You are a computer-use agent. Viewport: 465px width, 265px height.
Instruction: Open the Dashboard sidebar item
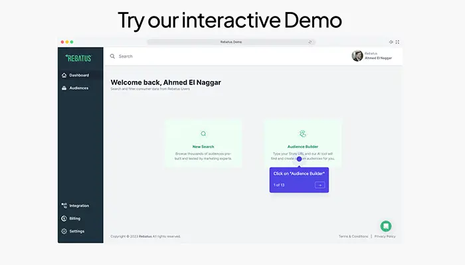[80, 75]
